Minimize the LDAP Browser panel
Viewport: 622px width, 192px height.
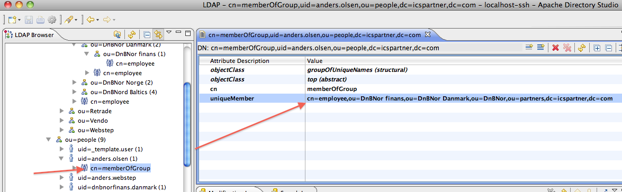pos(178,32)
